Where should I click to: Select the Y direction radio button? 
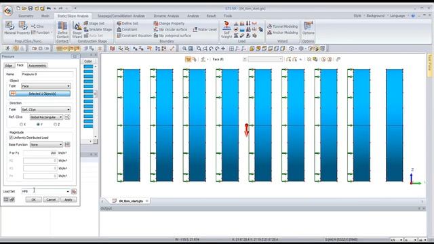coord(38,125)
